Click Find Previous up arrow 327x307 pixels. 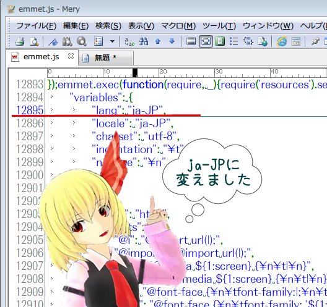click(x=158, y=41)
